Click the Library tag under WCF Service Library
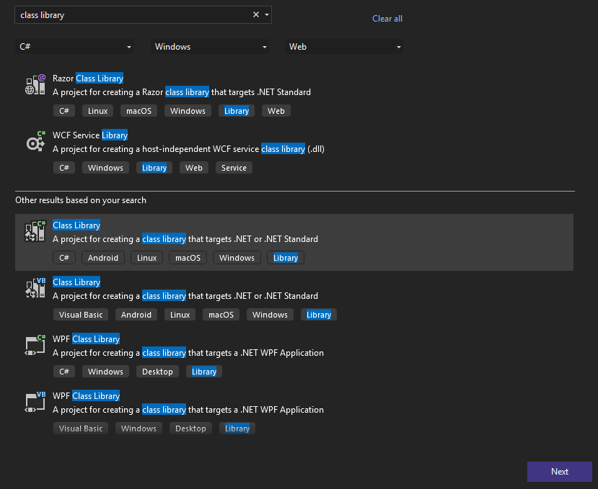Image resolution: width=598 pixels, height=489 pixels. pos(154,168)
